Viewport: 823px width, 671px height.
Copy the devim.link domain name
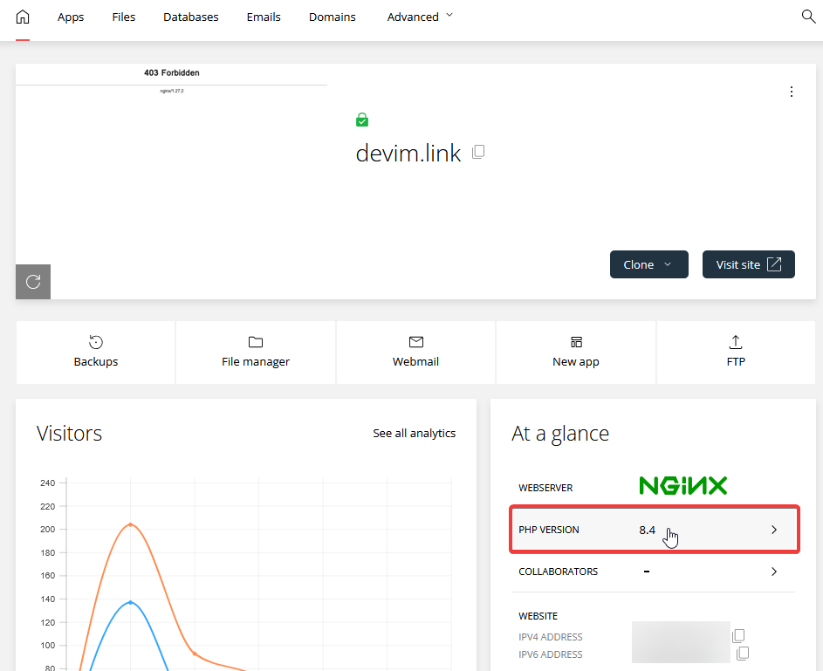478,152
